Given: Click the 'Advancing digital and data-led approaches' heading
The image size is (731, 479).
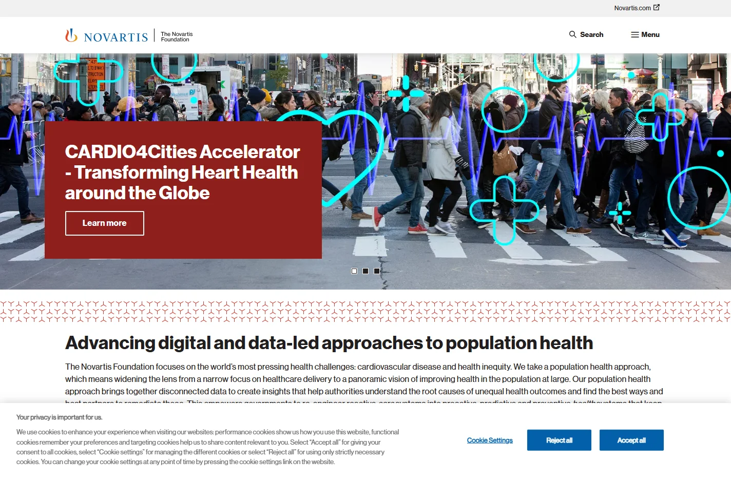Looking at the screenshot, I should click(329, 343).
